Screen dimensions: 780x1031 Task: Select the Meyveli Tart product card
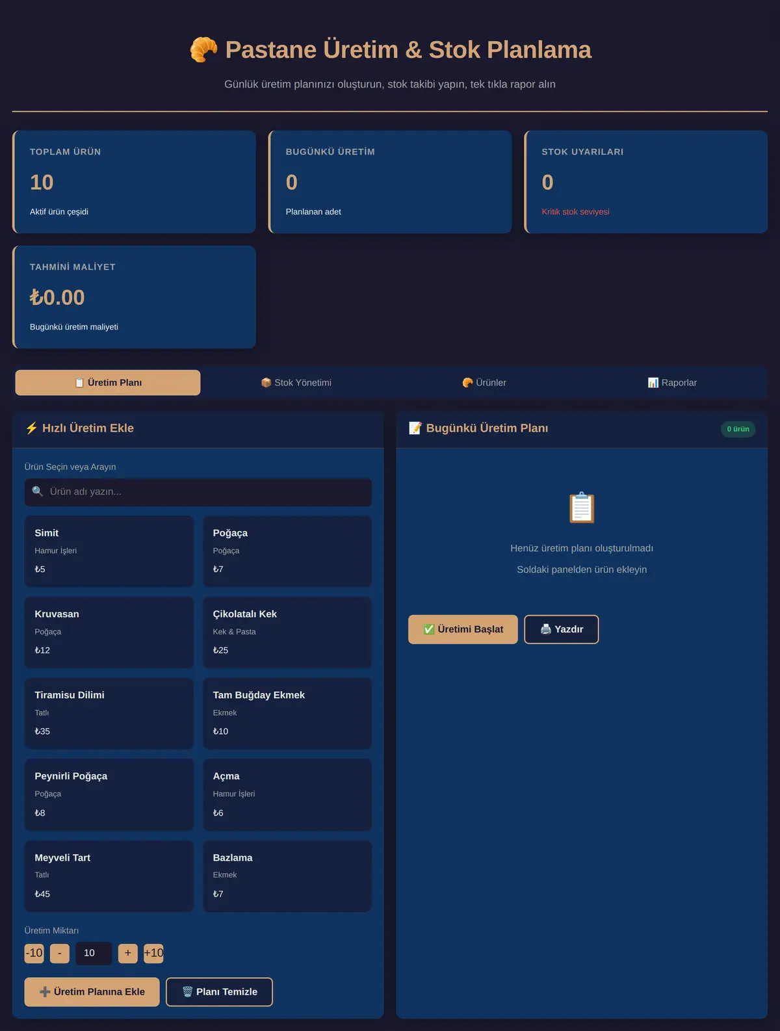click(109, 876)
